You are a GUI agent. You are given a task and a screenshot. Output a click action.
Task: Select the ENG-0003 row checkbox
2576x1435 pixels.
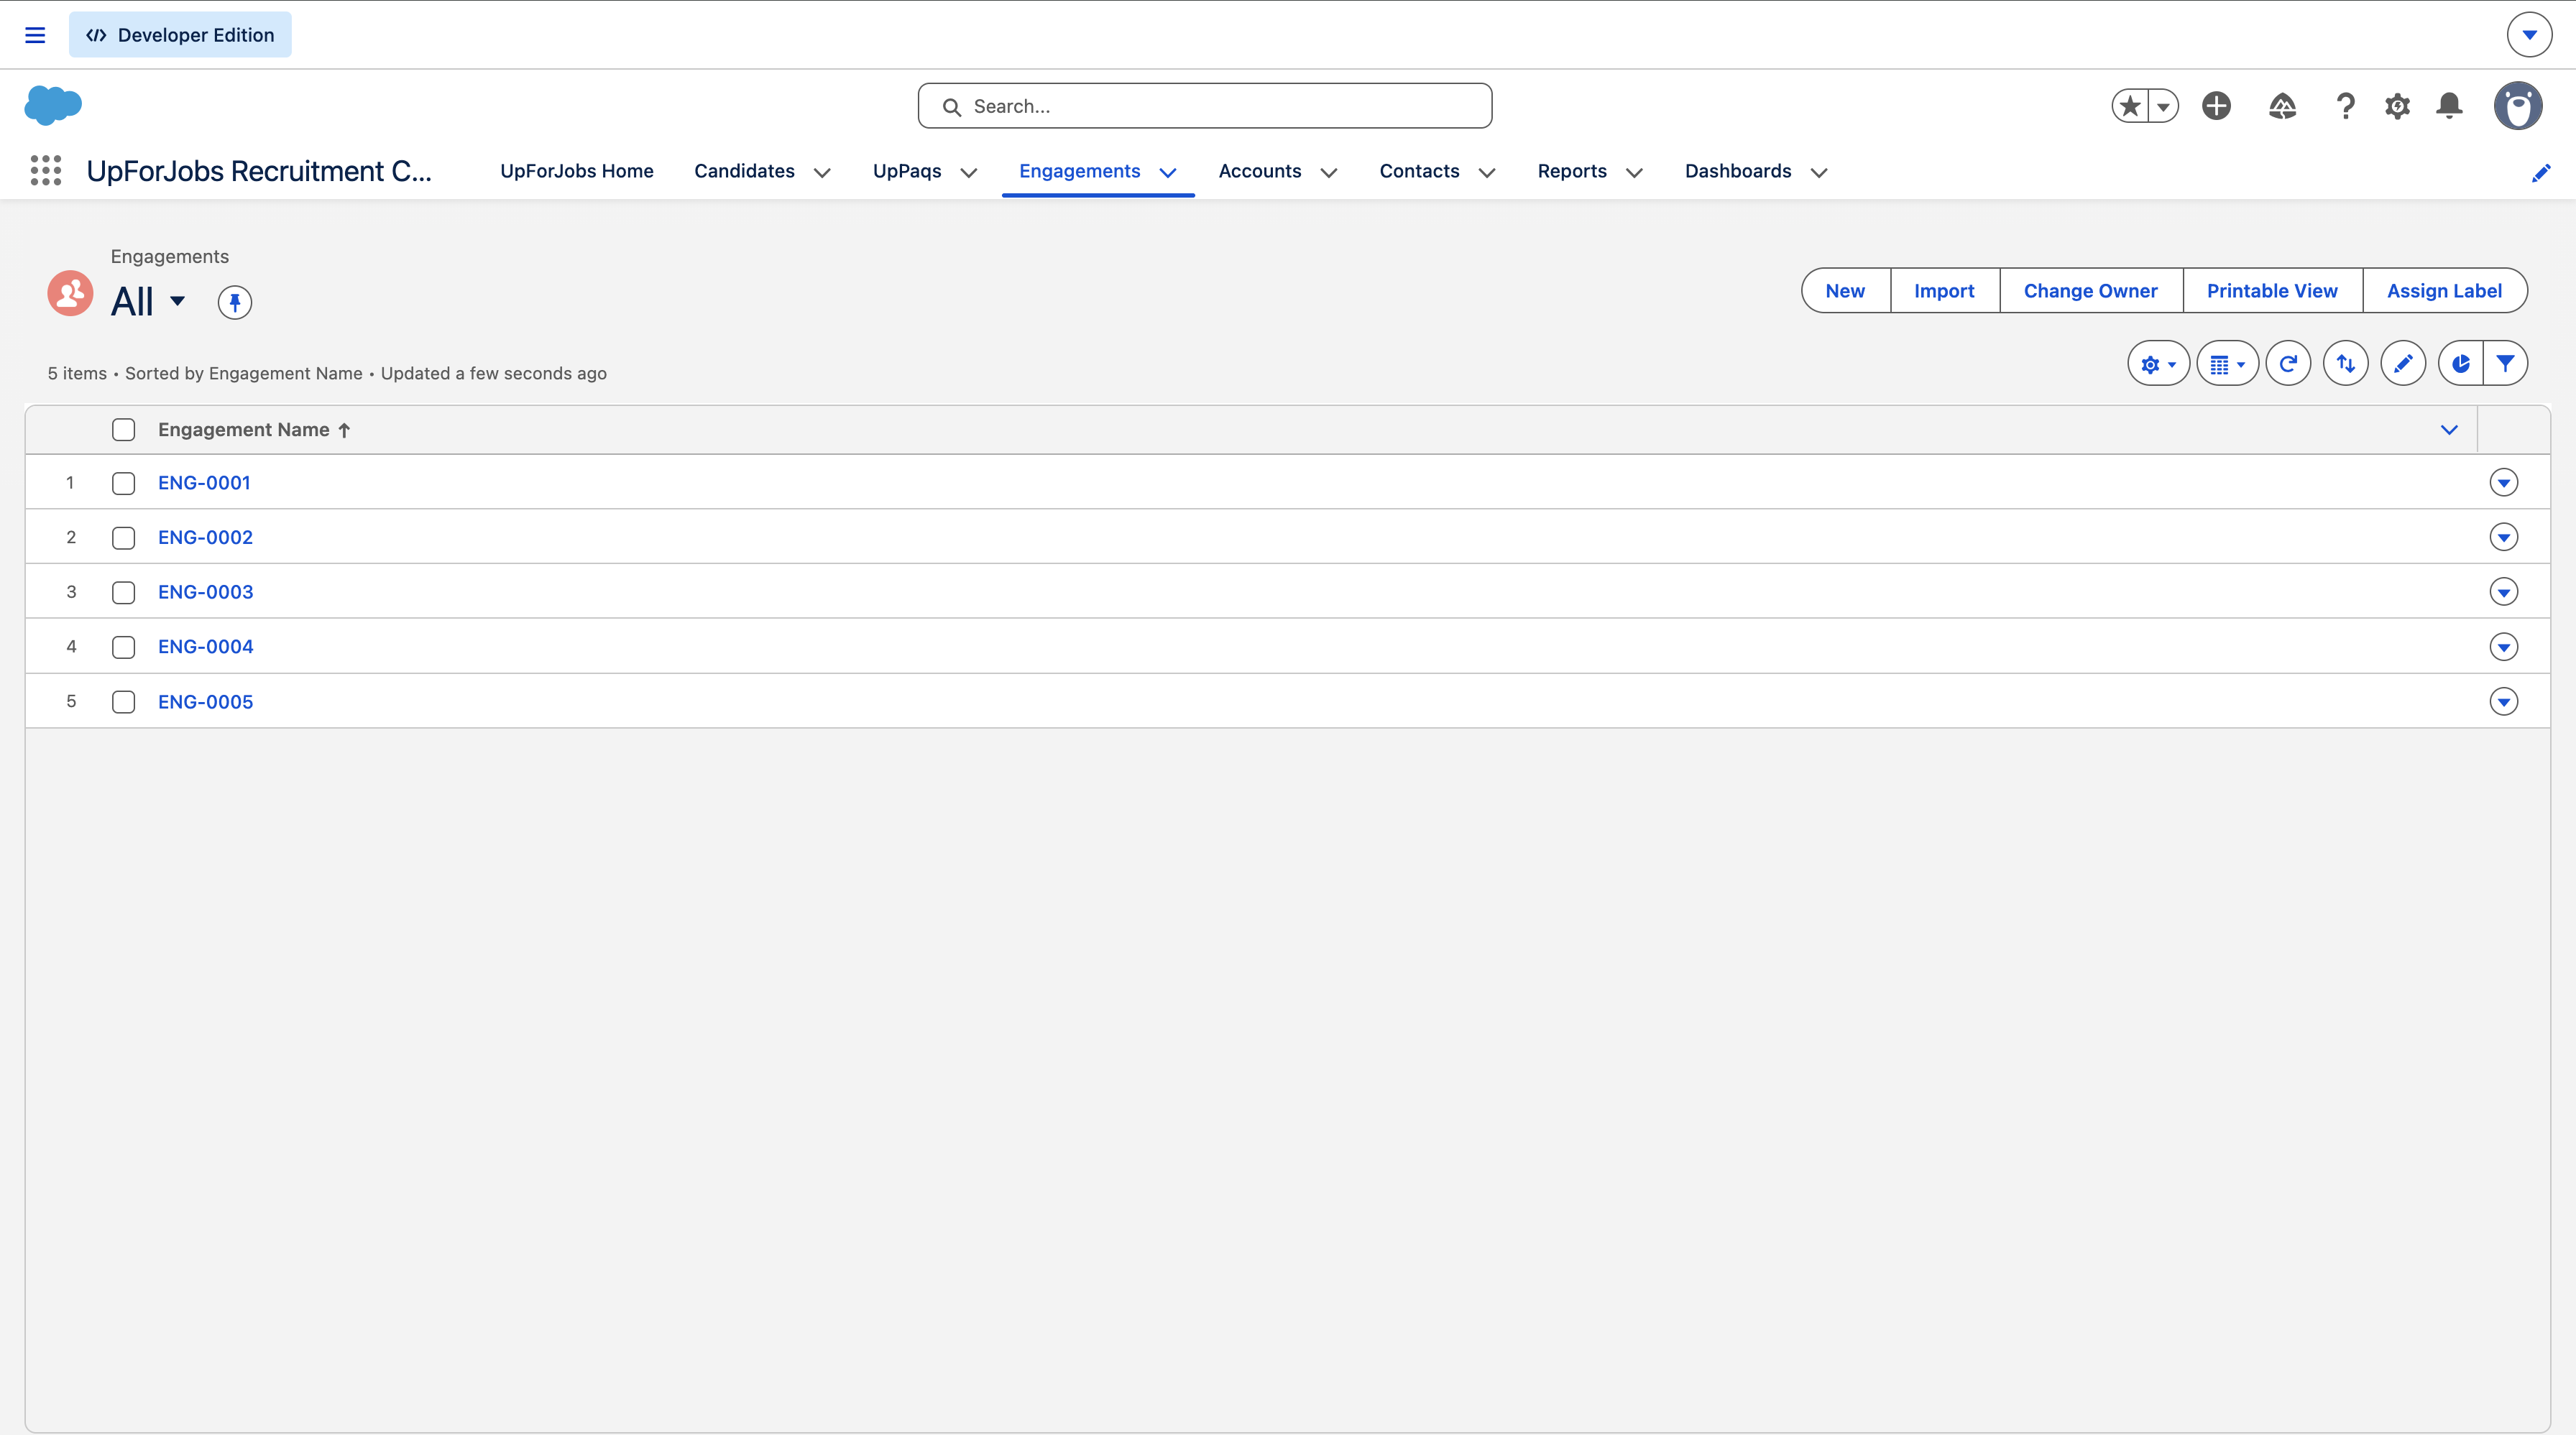tap(124, 592)
